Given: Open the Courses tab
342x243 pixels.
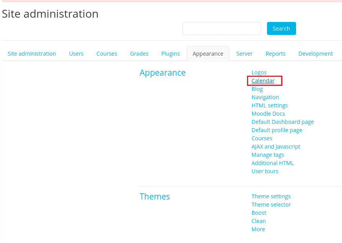Looking at the screenshot, I should (107, 54).
